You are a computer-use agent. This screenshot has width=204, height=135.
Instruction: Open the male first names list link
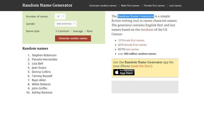pos(134,40)
